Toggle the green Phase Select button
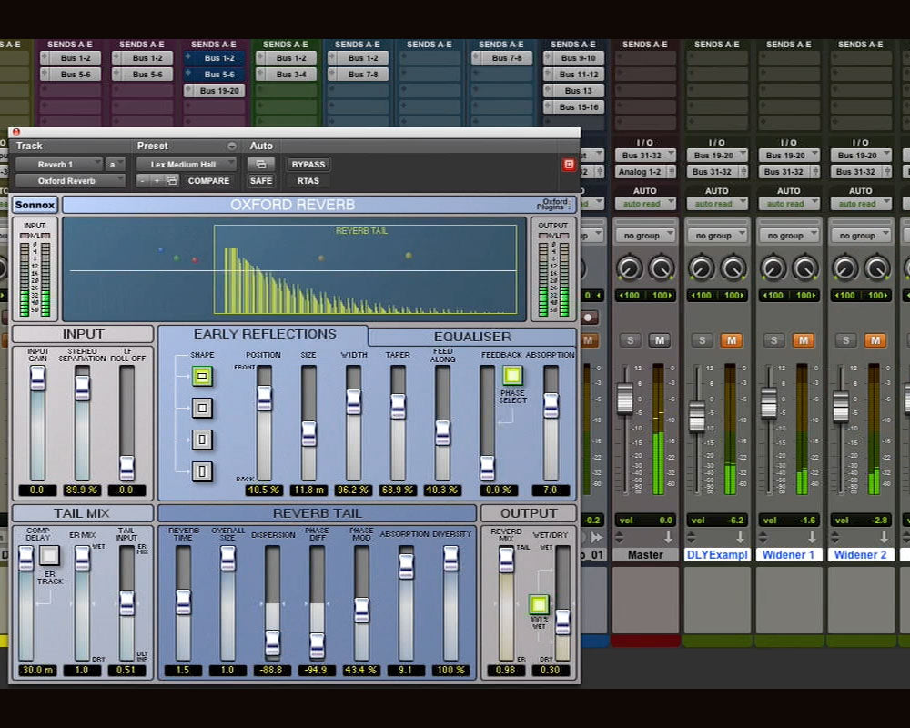This screenshot has height=728, width=910. [512, 376]
